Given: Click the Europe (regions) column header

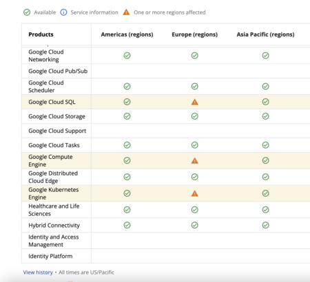Looking at the screenshot, I should point(195,34).
